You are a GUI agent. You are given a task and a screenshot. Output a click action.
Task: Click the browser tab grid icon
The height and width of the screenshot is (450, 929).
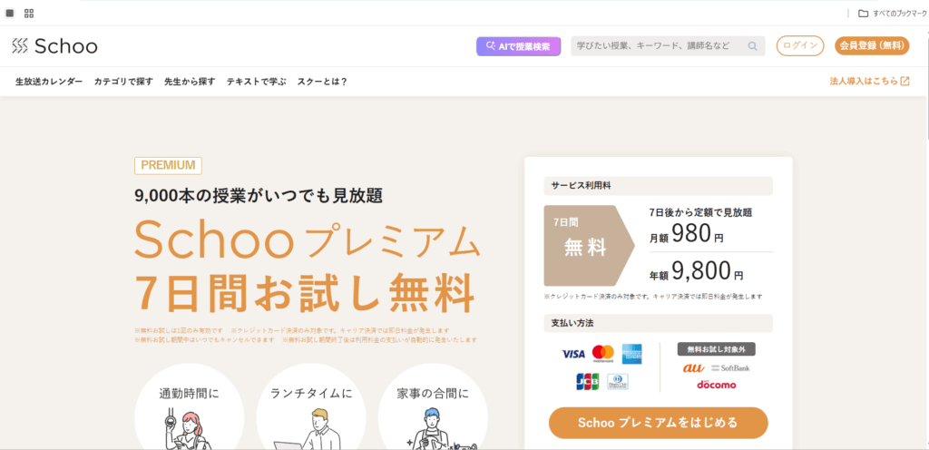[x=28, y=13]
